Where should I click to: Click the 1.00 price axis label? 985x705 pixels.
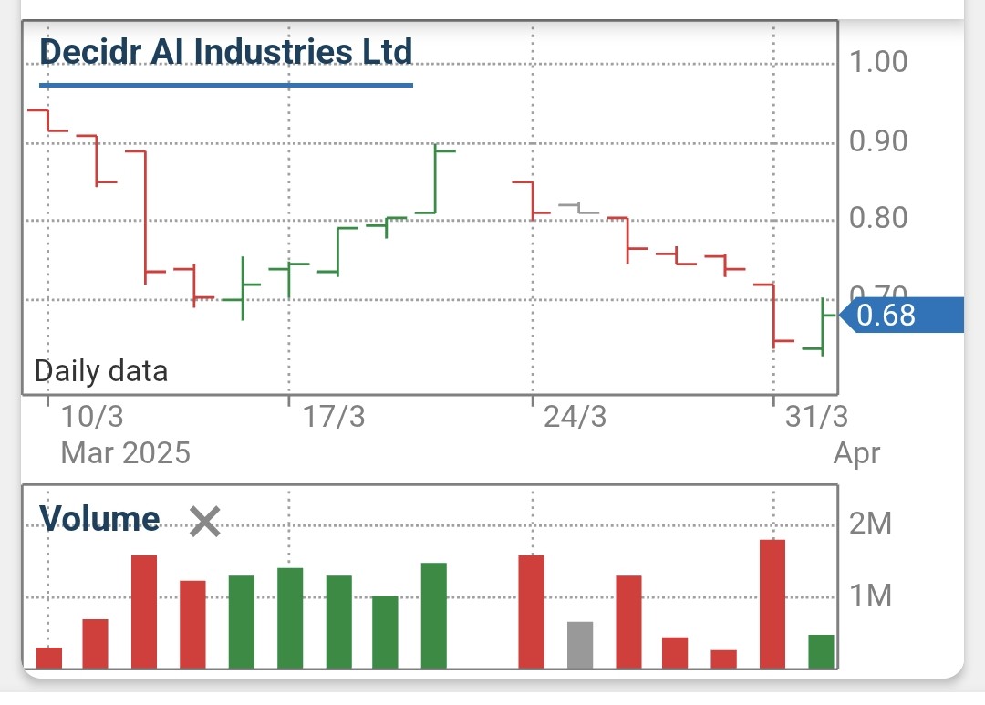pos(878,61)
